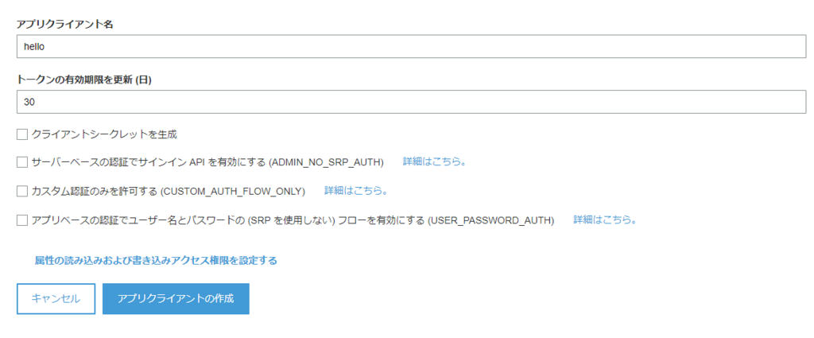Viewport: 814px width, 338px height.
Task: Click 属性の読み込みおよび書き込みアクセス権限を設定する link
Action: coord(156,260)
